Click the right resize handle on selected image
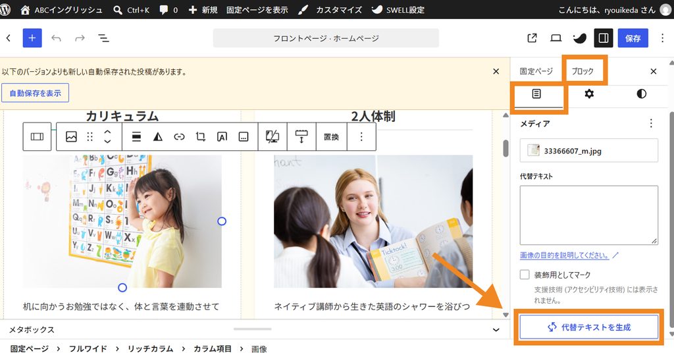The width and height of the screenshot is (674, 353). [222, 221]
